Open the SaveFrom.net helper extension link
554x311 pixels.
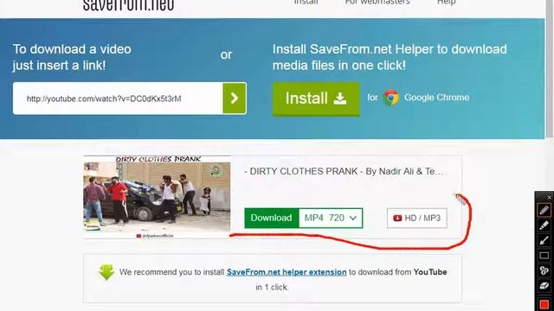(287, 272)
